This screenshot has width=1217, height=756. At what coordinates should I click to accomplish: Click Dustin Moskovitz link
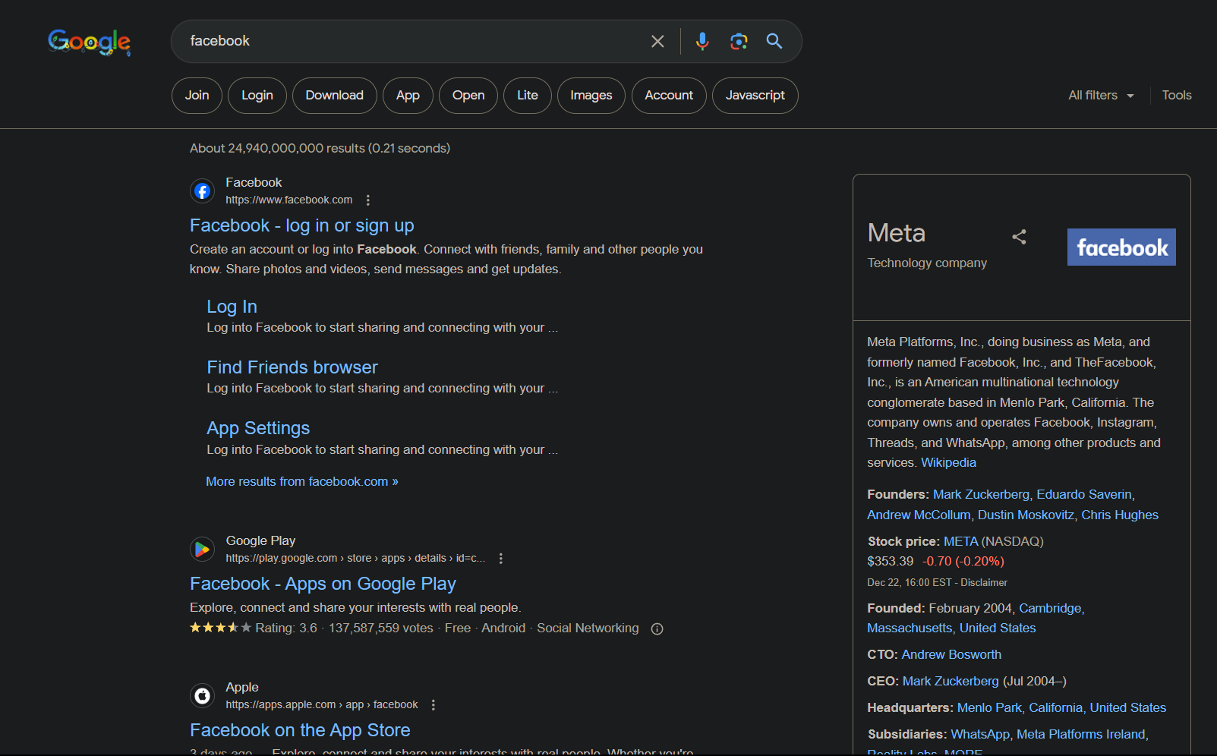[1026, 515]
